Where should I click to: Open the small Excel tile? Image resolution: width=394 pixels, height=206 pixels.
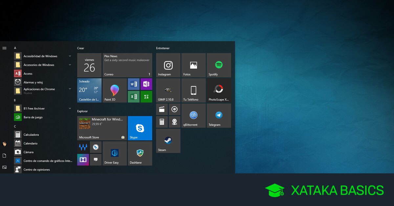point(134,96)
